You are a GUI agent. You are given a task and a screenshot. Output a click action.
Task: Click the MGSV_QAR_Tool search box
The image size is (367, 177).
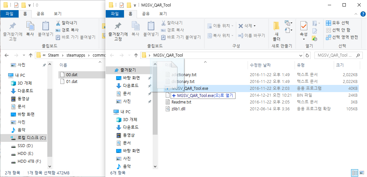[338, 55]
